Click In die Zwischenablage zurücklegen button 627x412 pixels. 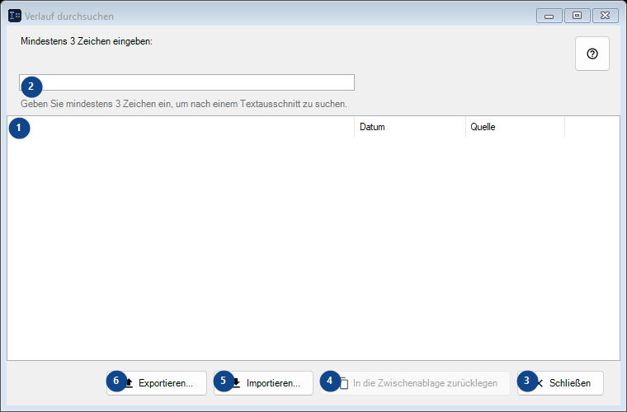coord(415,383)
